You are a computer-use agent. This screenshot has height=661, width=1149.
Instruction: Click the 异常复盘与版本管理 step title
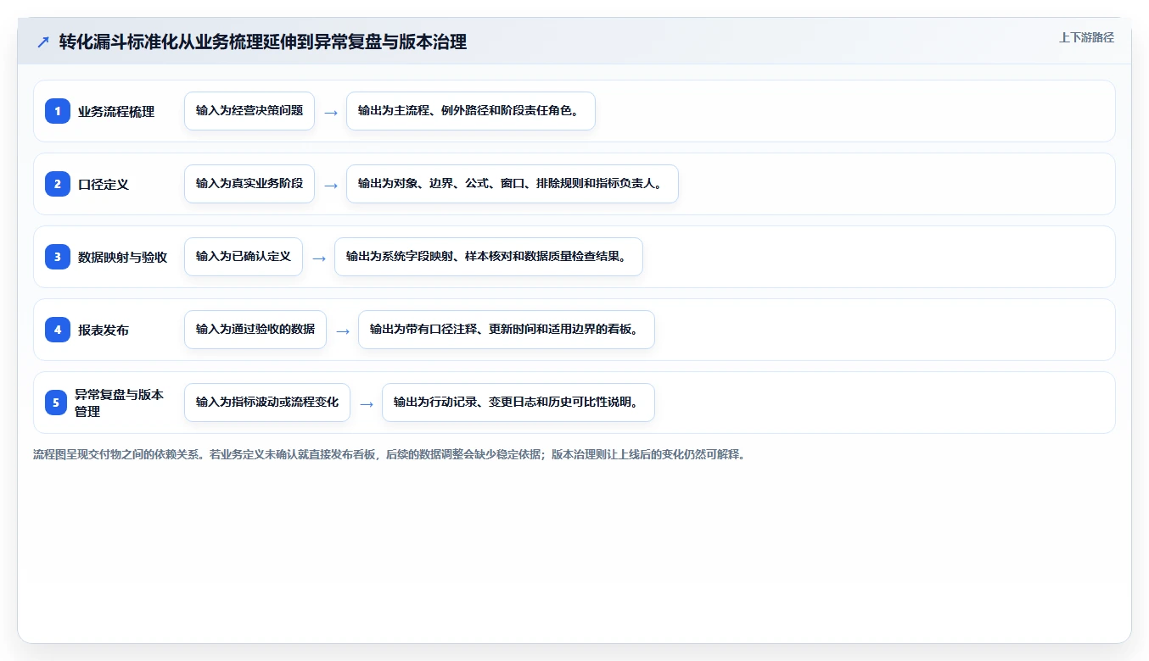(119, 403)
